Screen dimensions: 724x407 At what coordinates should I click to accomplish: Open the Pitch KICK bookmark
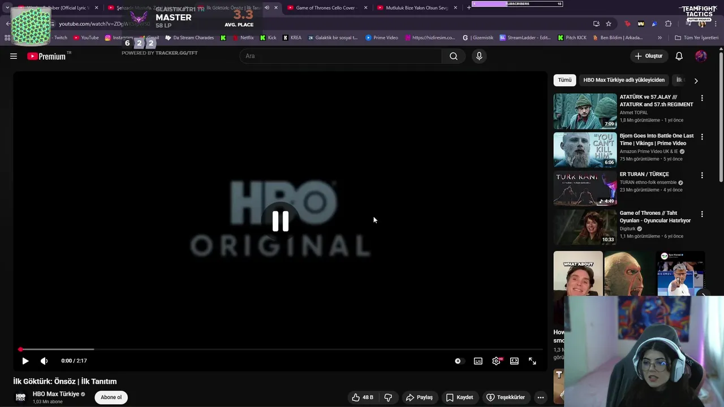572,38
